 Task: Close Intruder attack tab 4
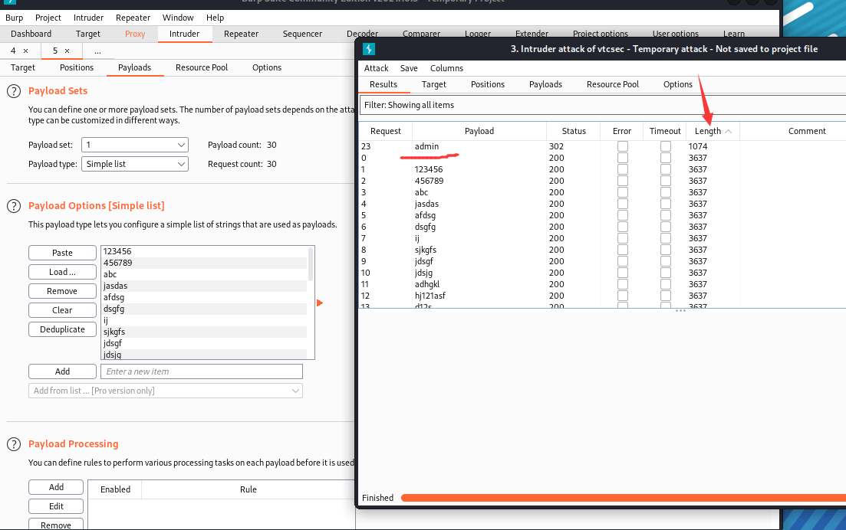pyautogui.click(x=26, y=51)
